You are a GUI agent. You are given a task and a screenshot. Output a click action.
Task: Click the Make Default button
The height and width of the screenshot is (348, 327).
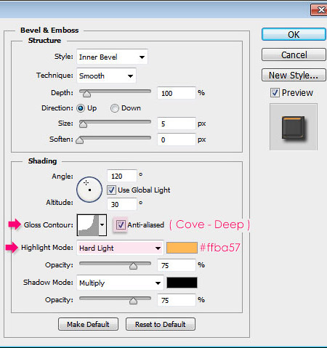(88, 324)
